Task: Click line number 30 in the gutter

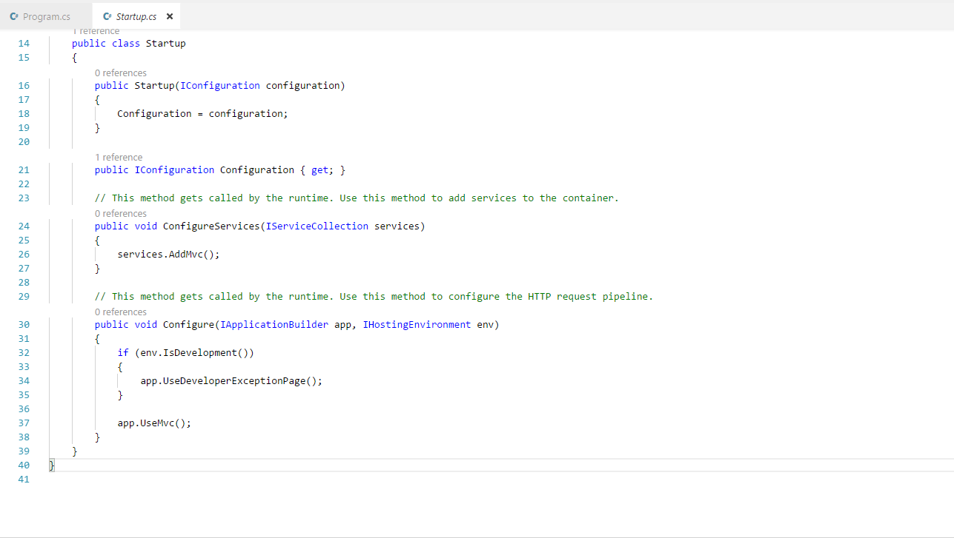Action: point(24,325)
